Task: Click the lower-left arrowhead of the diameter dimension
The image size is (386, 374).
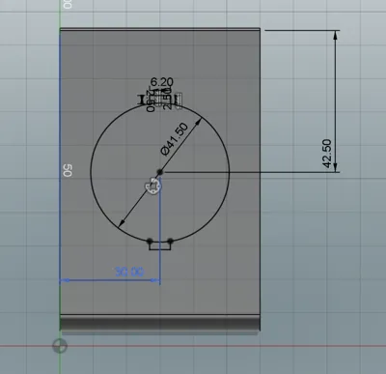Action: point(122,223)
